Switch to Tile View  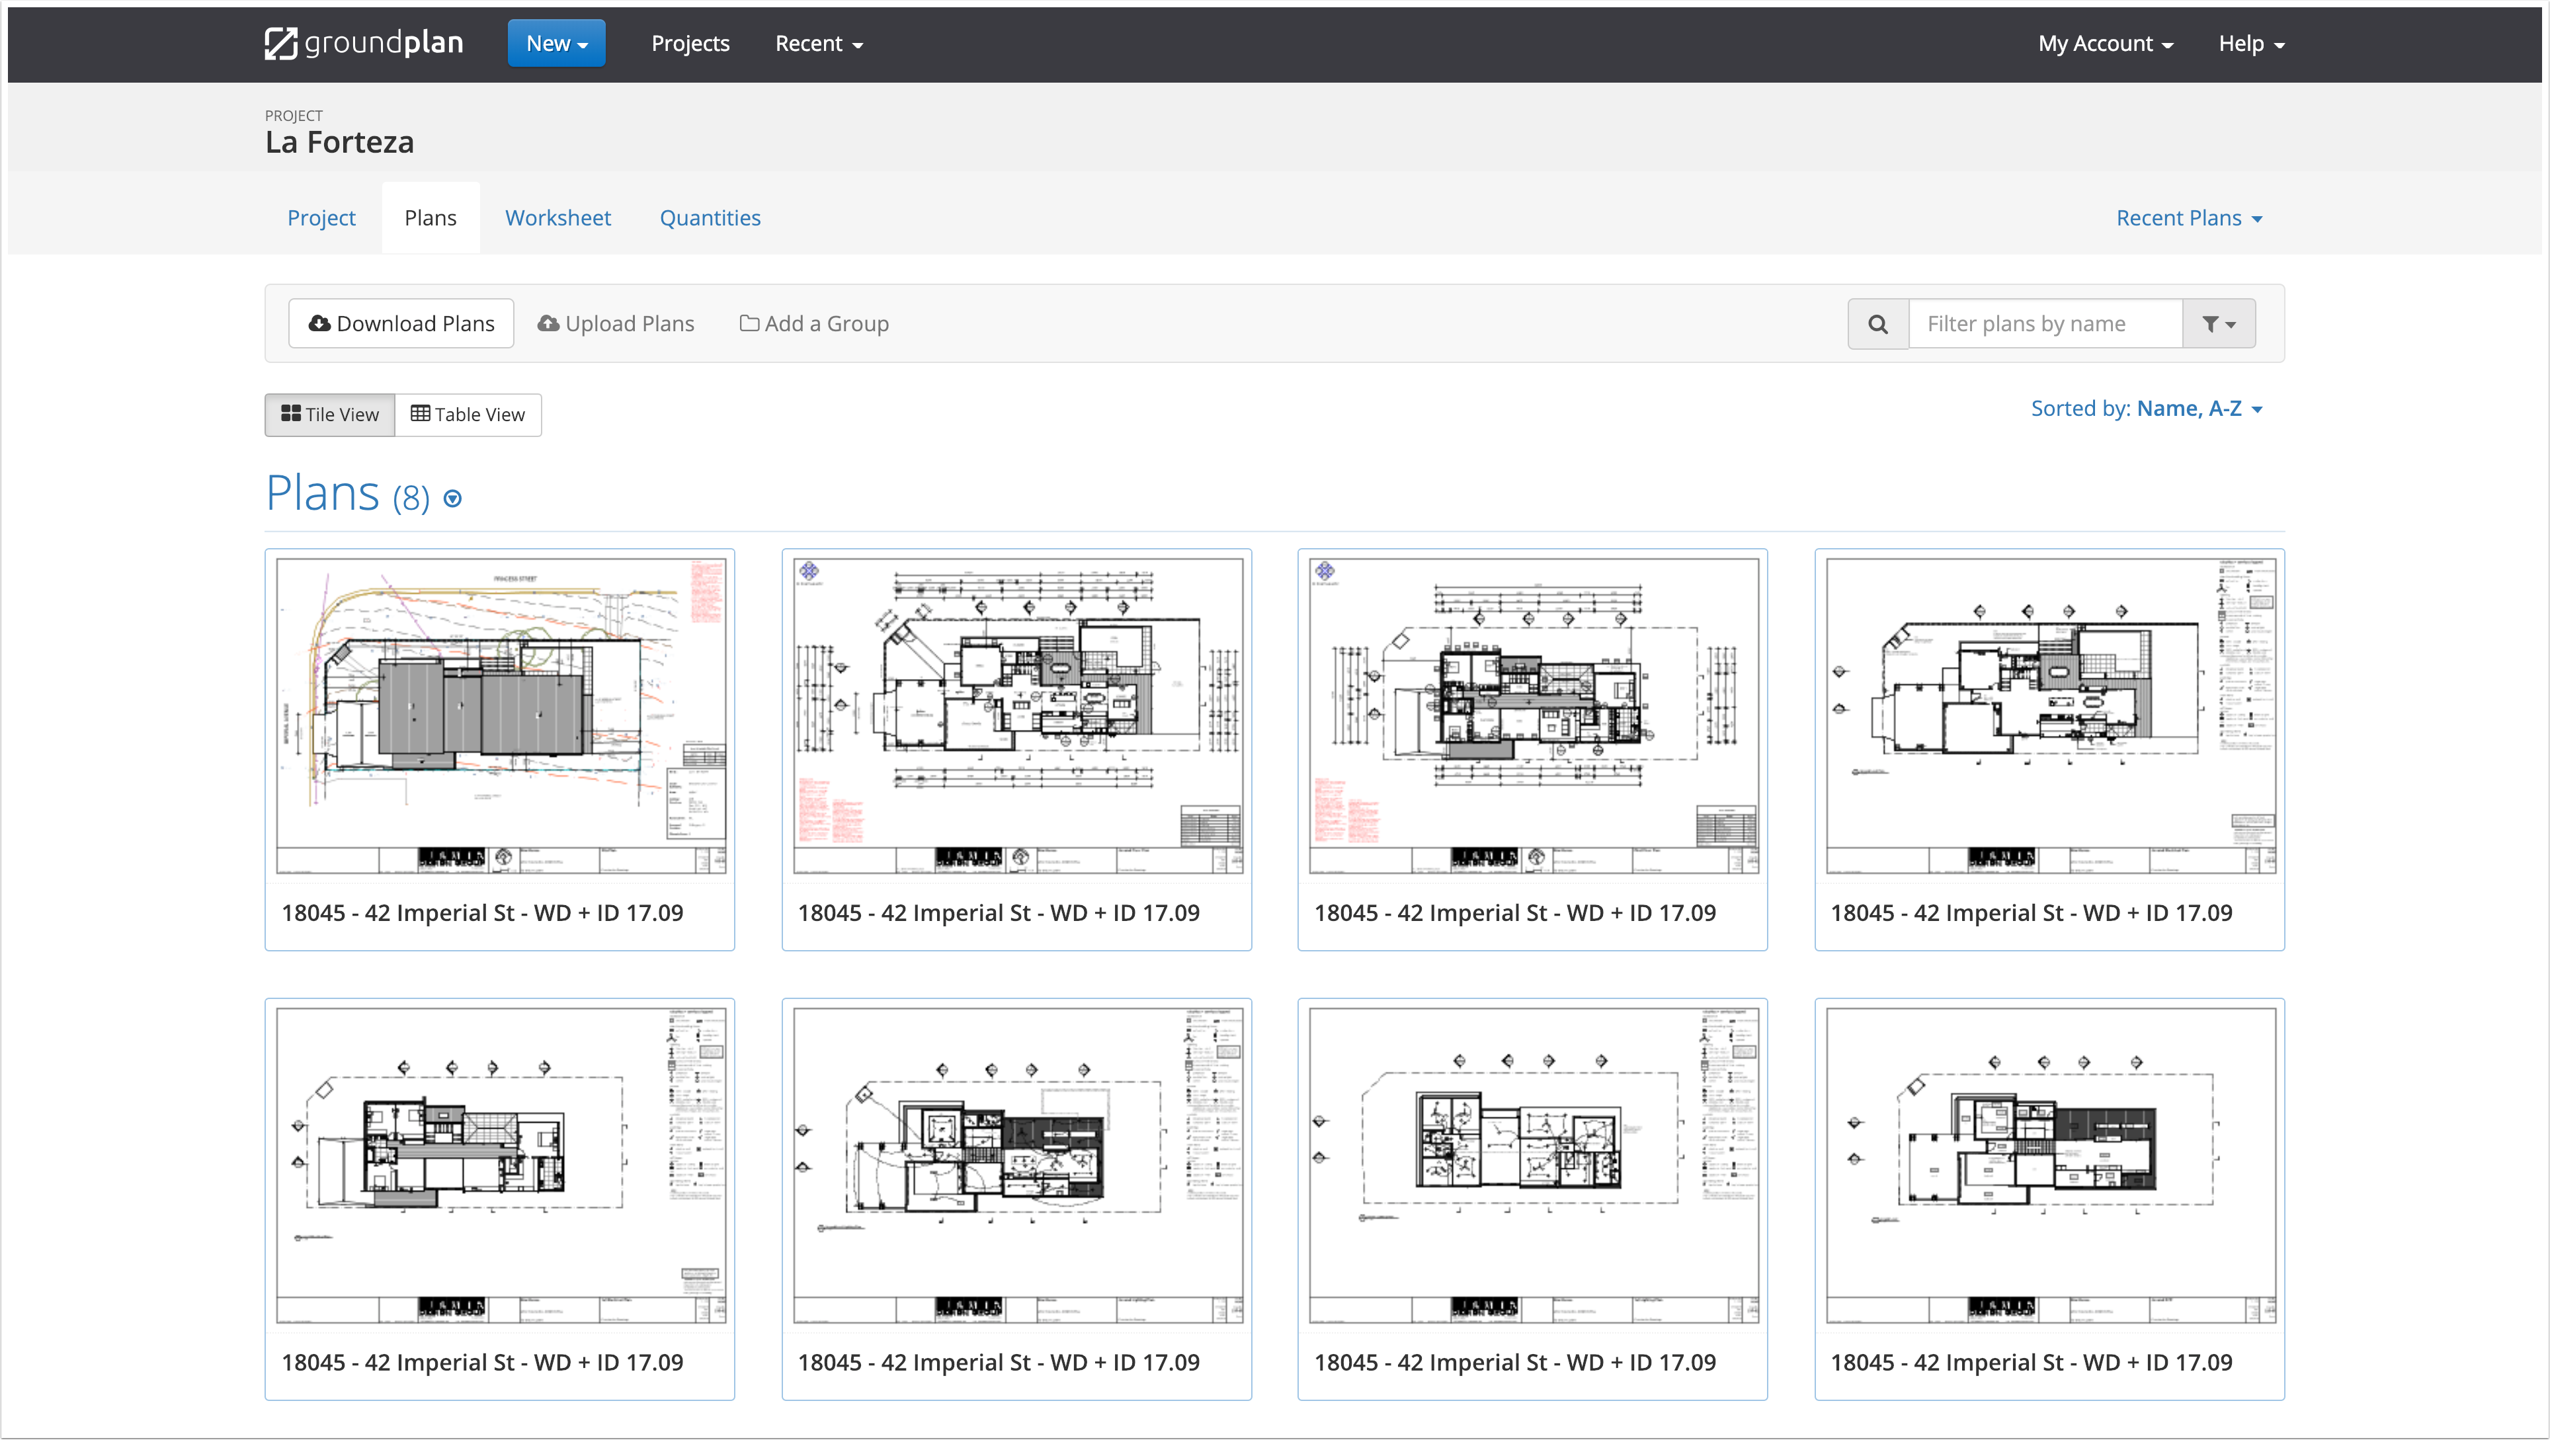pyautogui.click(x=329, y=415)
